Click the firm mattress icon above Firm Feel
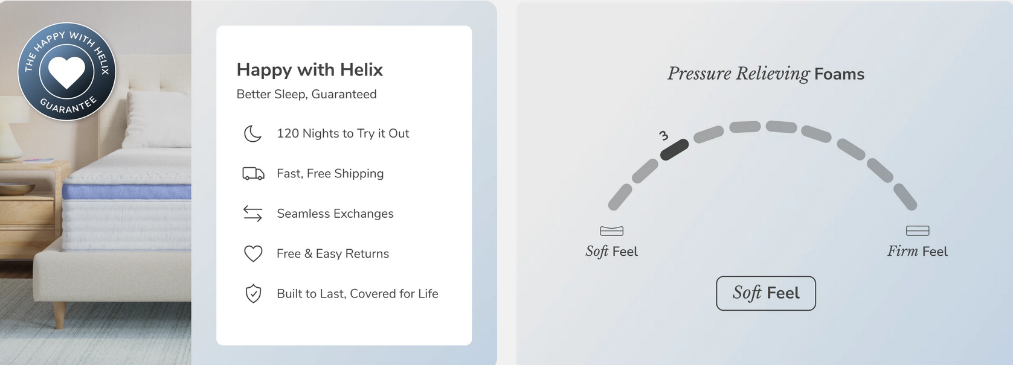Viewport: 1013px width, 365px height. click(x=917, y=231)
